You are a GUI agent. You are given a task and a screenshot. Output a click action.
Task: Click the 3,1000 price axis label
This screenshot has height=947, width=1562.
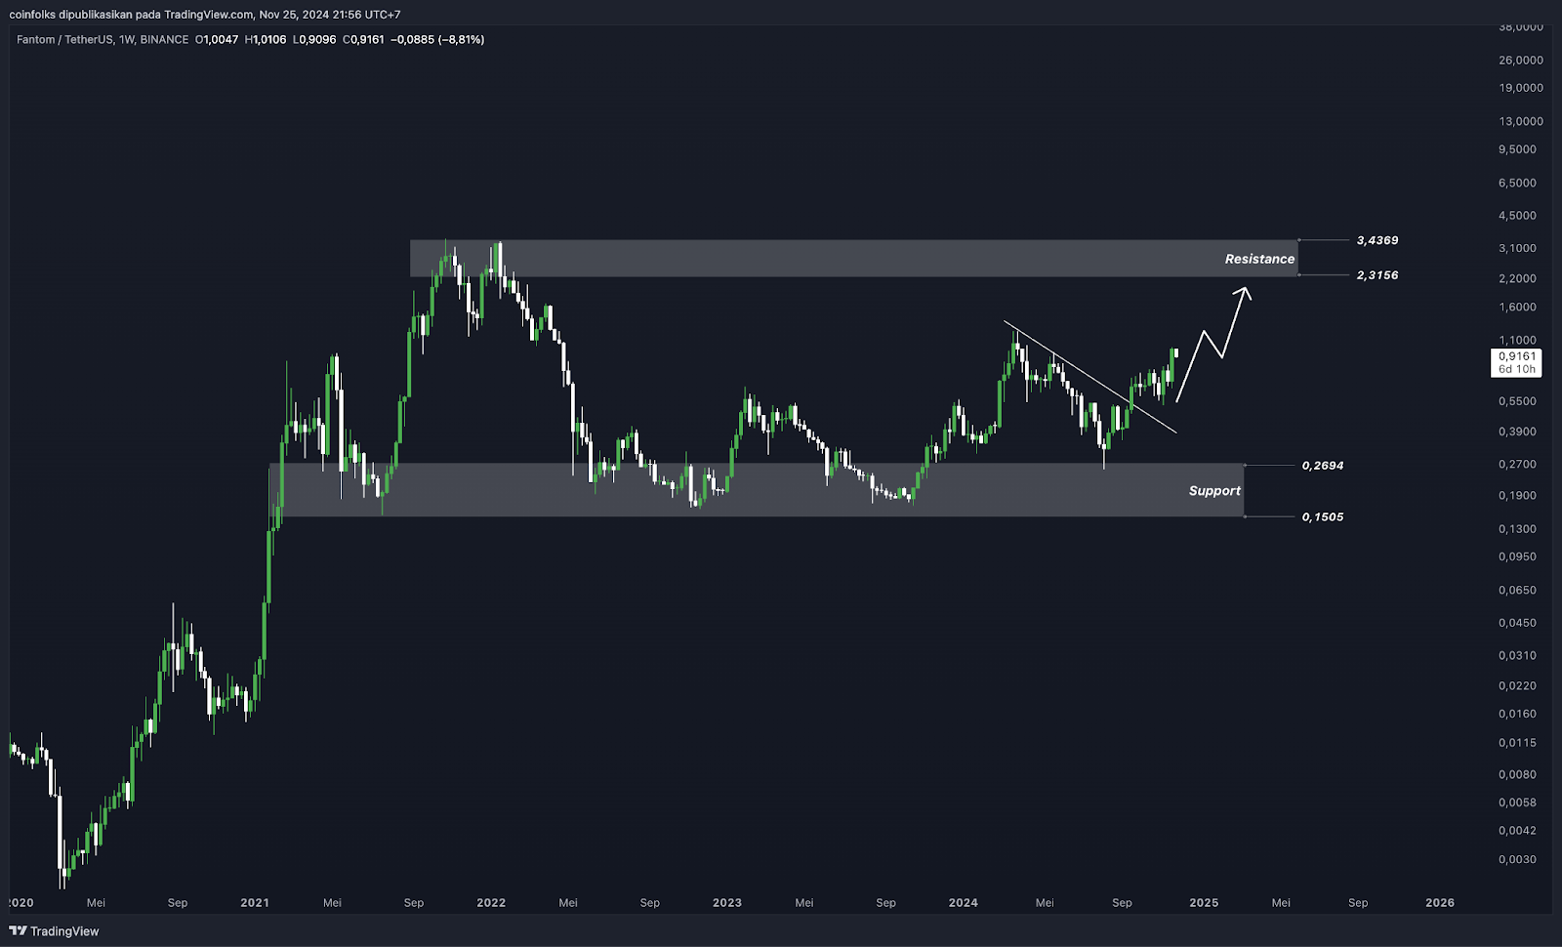[1517, 249]
